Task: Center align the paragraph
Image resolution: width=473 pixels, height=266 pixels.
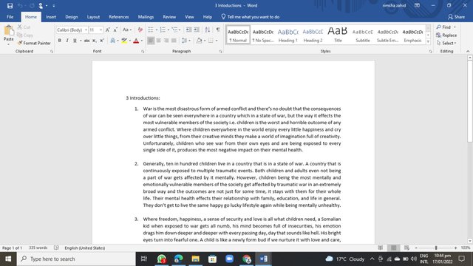Action: [x=158, y=41]
